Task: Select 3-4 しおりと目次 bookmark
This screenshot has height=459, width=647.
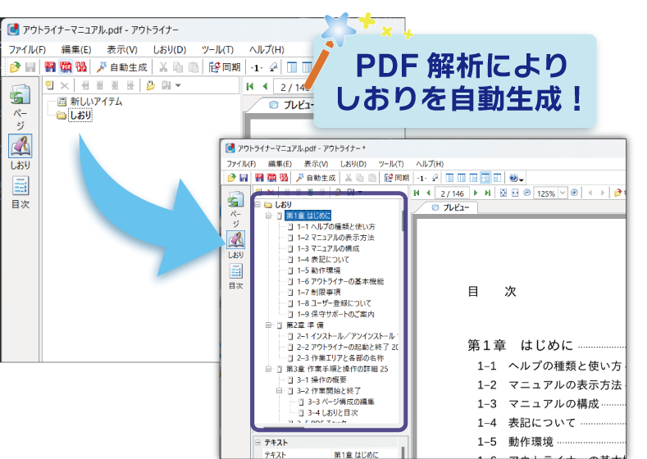Action: [333, 412]
